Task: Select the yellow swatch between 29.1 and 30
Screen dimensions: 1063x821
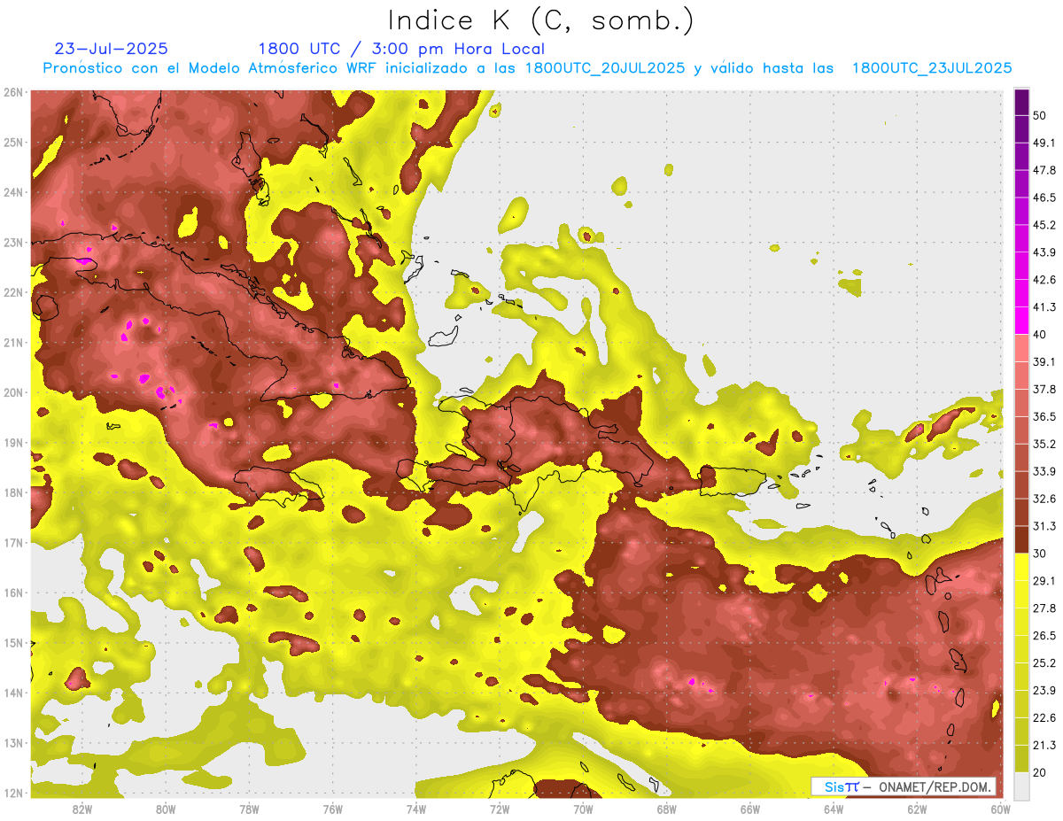Action: pos(1021,567)
